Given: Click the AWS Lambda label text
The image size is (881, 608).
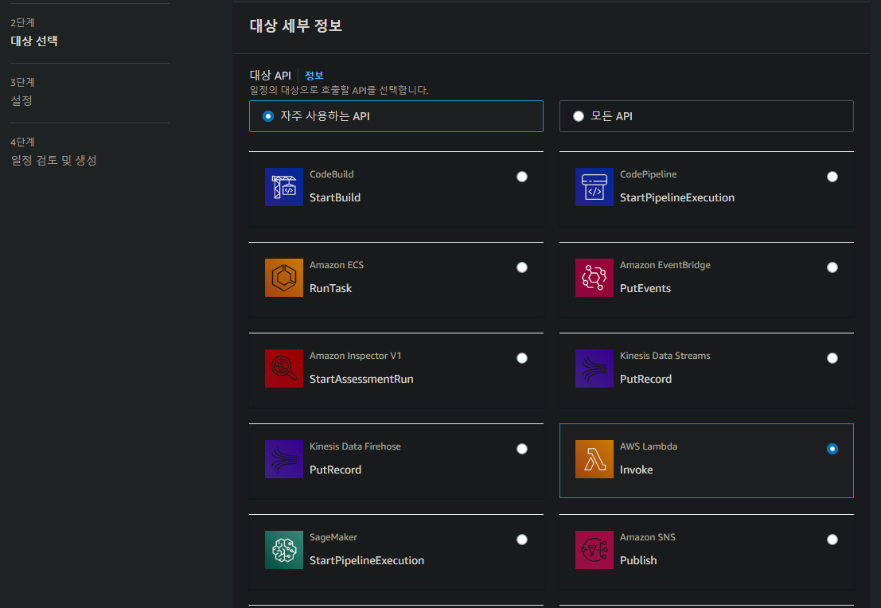Looking at the screenshot, I should tap(649, 446).
